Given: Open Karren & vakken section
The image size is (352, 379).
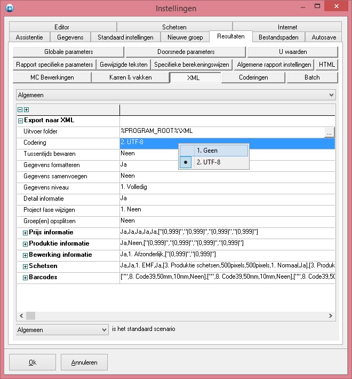Looking at the screenshot, I should coord(131,77).
